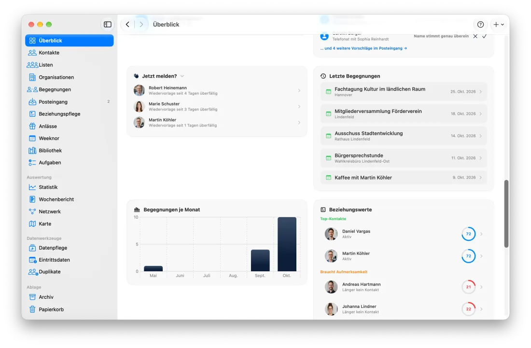Image resolution: width=531 pixels, height=348 pixels.
Task: Click the Datenpflege icon
Action: (x=32, y=248)
